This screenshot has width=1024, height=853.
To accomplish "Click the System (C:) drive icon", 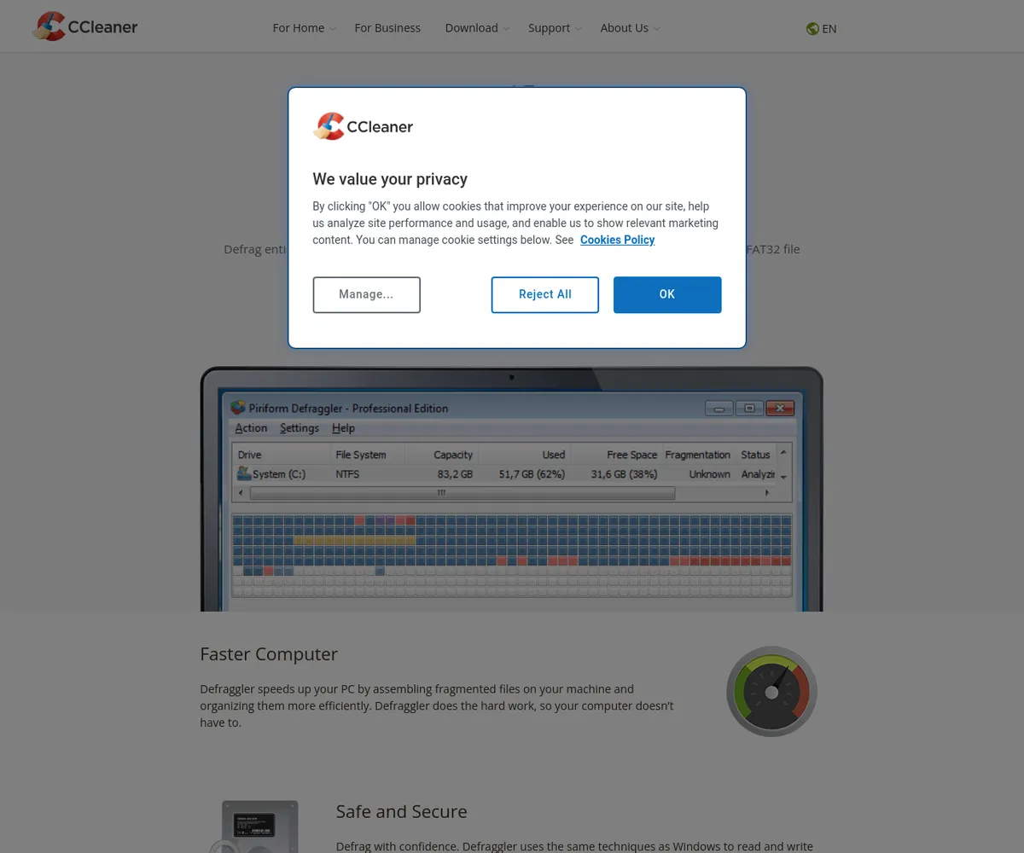I will 244,473.
